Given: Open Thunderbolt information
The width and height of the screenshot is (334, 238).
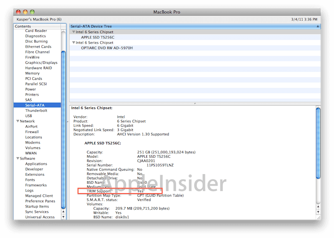Looking at the screenshot, I should (36, 111).
